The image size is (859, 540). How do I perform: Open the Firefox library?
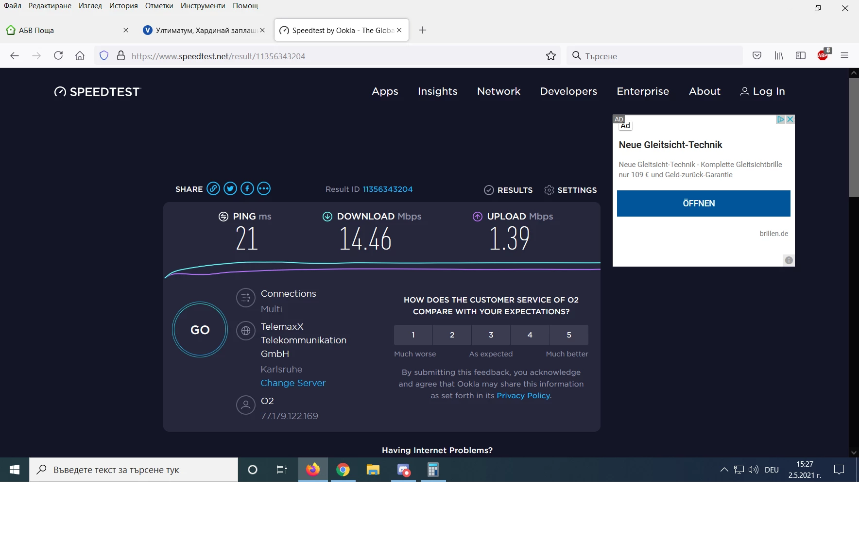[x=779, y=56]
